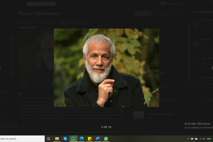Open Microsoft Word from the taskbar

coord(98,139)
